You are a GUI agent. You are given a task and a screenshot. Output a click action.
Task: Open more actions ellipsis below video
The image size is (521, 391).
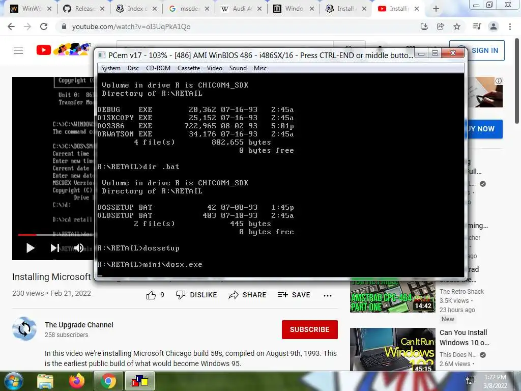tap(328, 296)
